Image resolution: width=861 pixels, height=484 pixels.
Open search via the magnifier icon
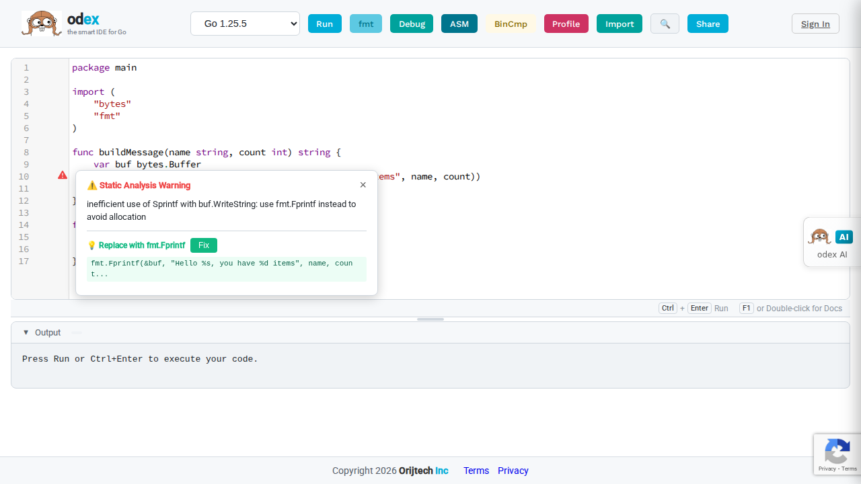click(665, 24)
